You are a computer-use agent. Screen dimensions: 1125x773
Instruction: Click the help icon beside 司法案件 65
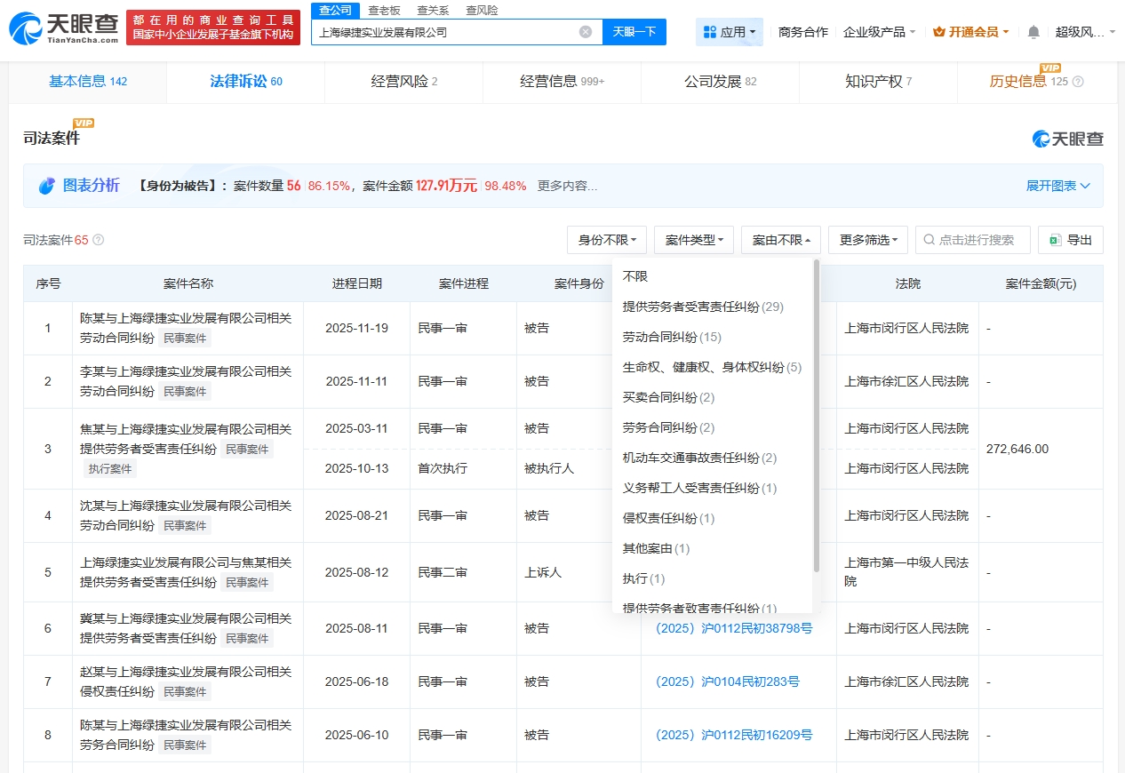pyautogui.click(x=99, y=240)
